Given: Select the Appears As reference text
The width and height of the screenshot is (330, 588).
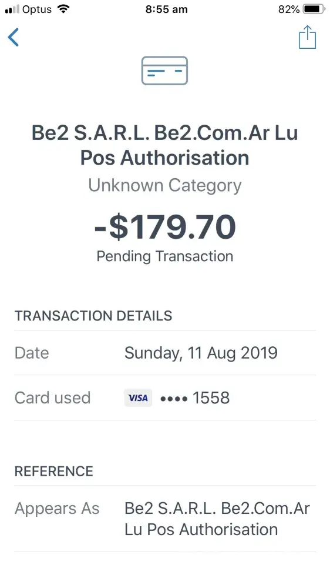Looking at the screenshot, I should pyautogui.click(x=217, y=519).
